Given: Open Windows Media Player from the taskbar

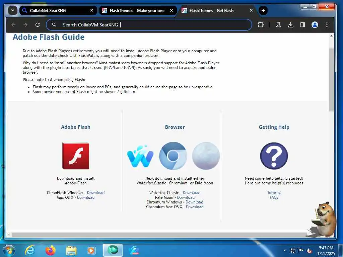Looking at the screenshot, I should point(91,250).
